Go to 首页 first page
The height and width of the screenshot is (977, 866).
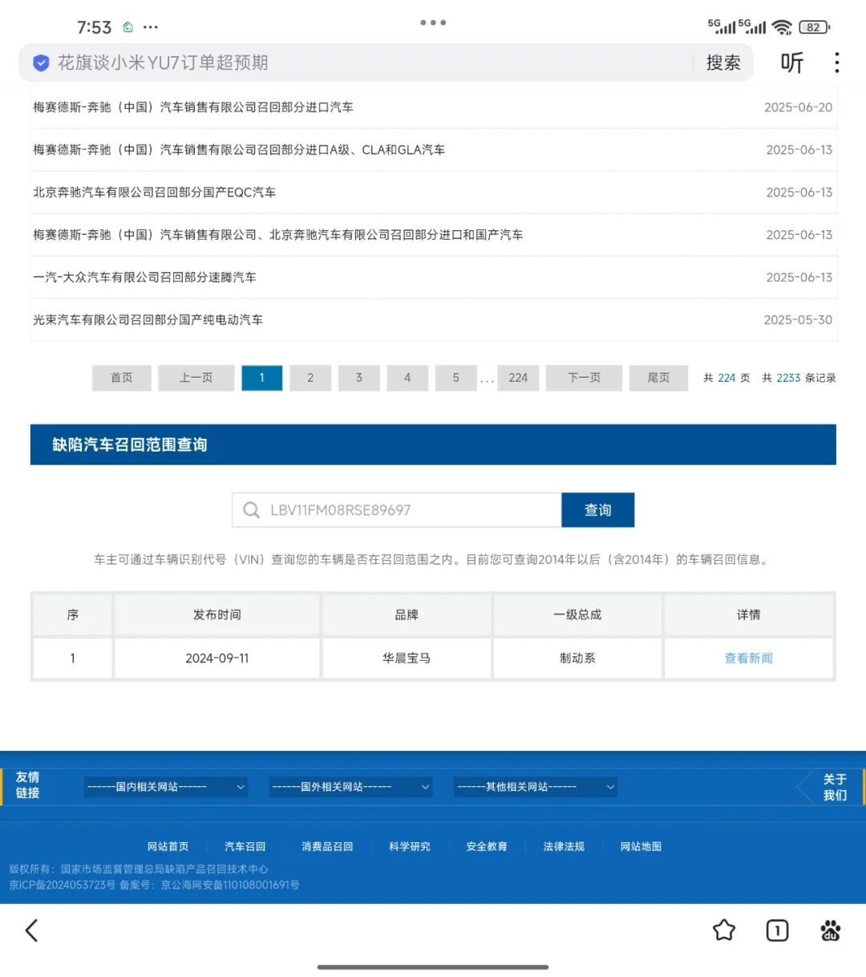122,378
